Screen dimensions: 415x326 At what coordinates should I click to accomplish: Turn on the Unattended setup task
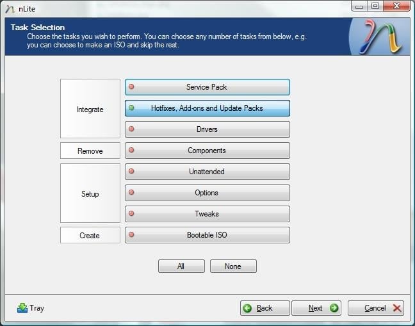tap(207, 172)
